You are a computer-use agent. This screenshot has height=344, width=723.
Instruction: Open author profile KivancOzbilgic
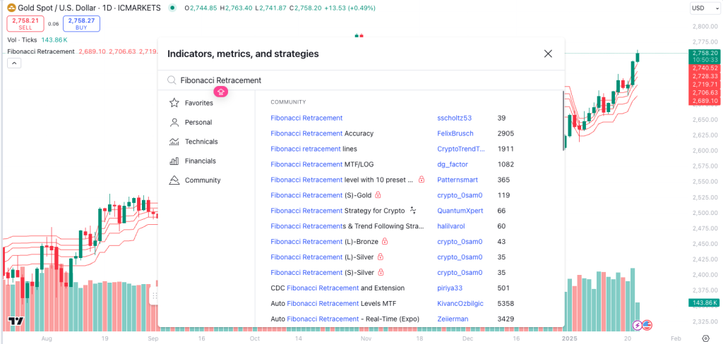tap(461, 303)
